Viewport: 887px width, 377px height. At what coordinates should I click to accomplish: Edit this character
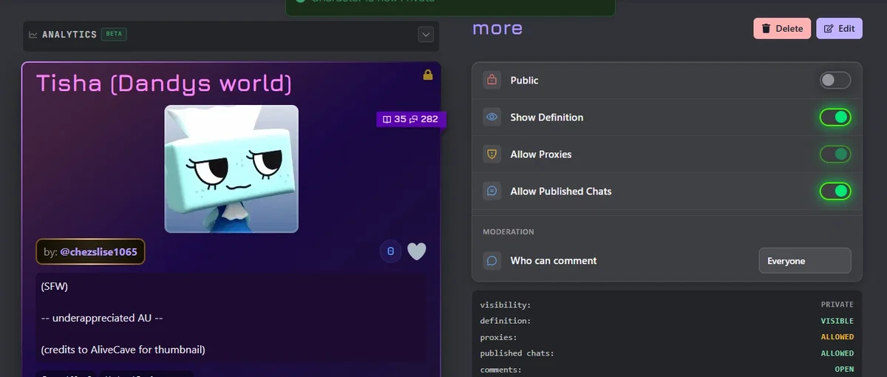pos(839,29)
